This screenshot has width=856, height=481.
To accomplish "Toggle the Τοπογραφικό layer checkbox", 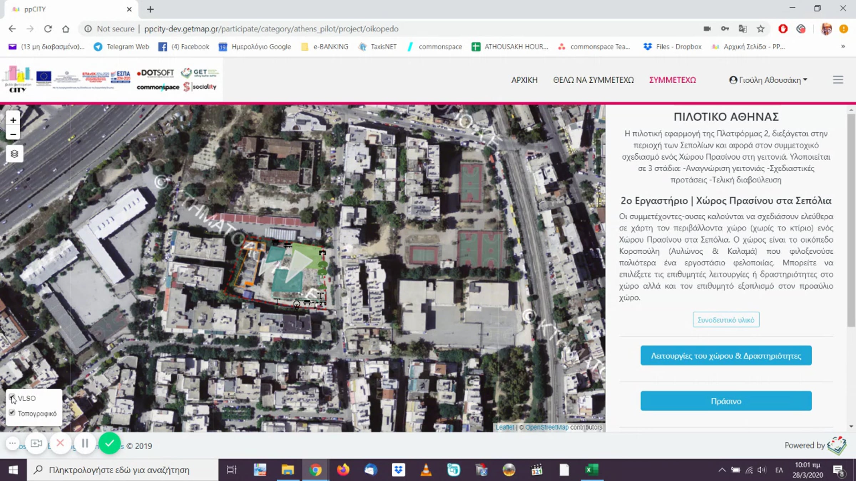I will pos(12,413).
